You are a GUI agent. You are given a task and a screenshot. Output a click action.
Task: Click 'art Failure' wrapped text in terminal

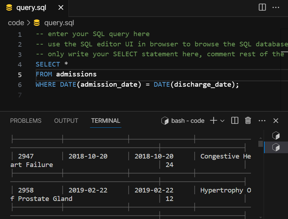32,165
